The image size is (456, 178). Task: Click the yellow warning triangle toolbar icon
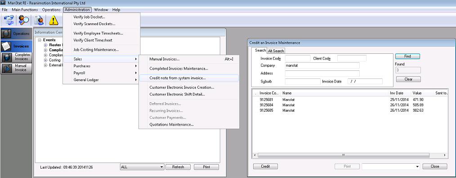(54, 20)
